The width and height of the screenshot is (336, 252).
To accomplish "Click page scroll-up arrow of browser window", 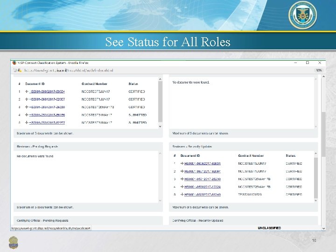I will coord(323,77).
